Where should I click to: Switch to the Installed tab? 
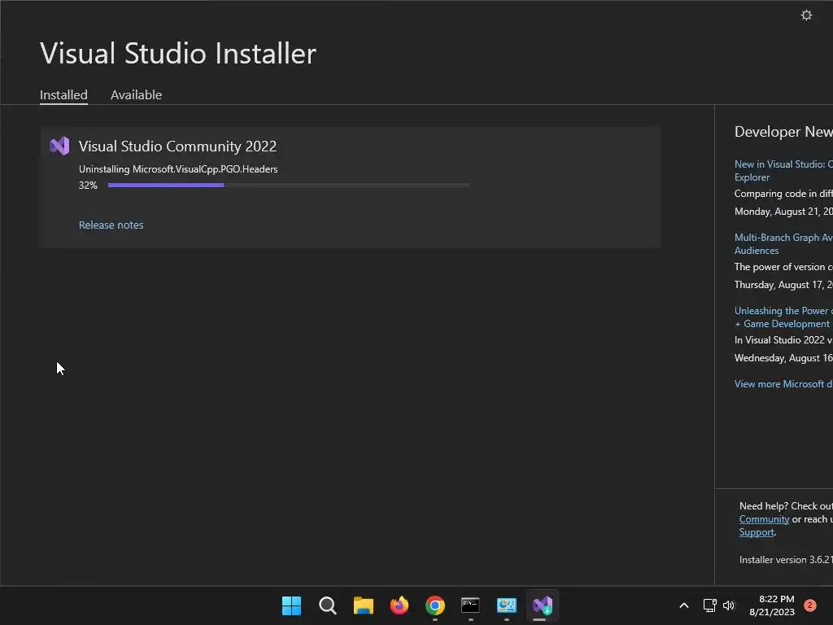click(x=63, y=95)
